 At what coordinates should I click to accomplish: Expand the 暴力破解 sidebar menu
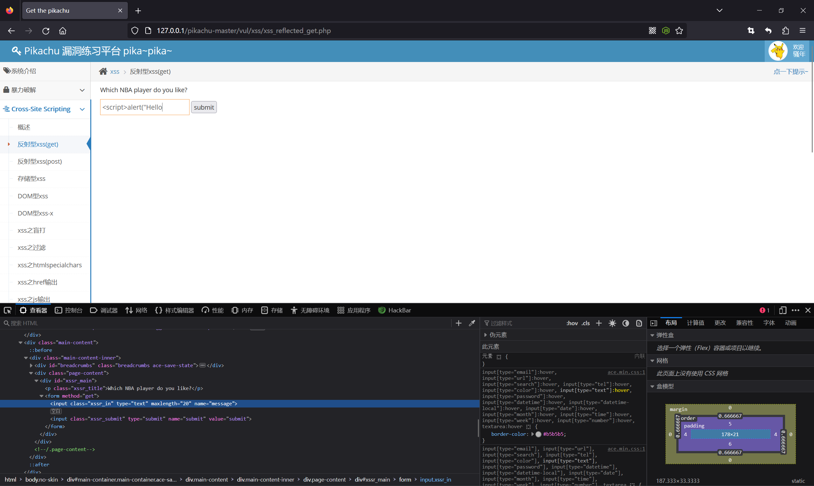(45, 90)
